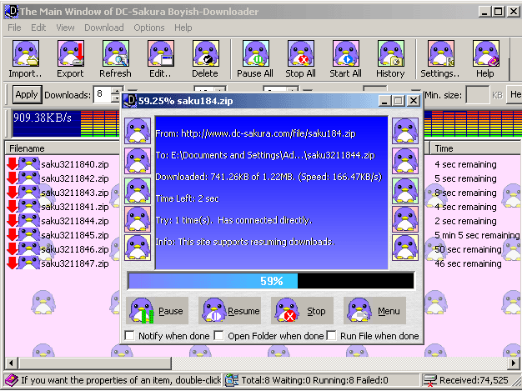Sort by the Filename column header
The height and width of the screenshot is (391, 522).
point(63,148)
